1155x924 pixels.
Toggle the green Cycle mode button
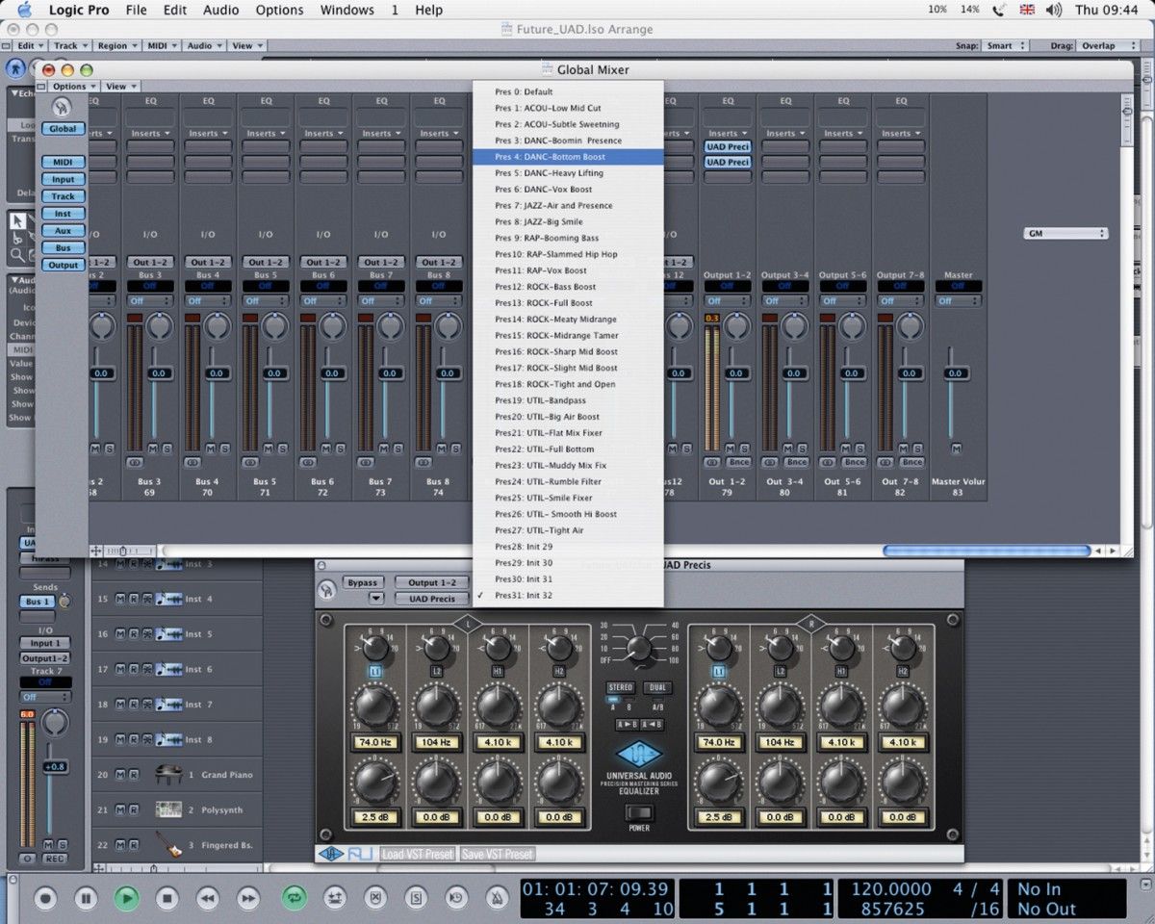294,899
